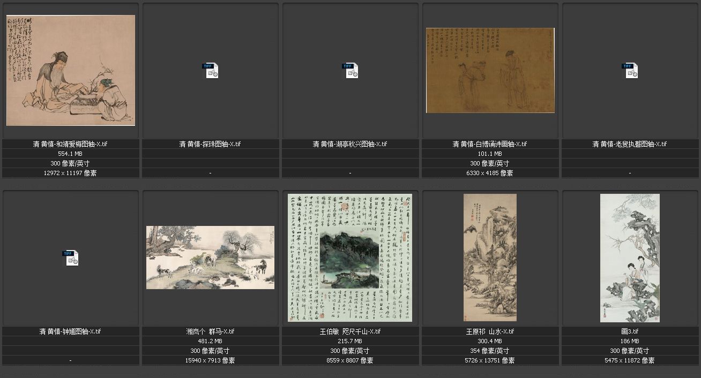Click filename label 清 黄慎-探珠图轴-X.tif
Screen dimensions: 701x378
click(210, 144)
